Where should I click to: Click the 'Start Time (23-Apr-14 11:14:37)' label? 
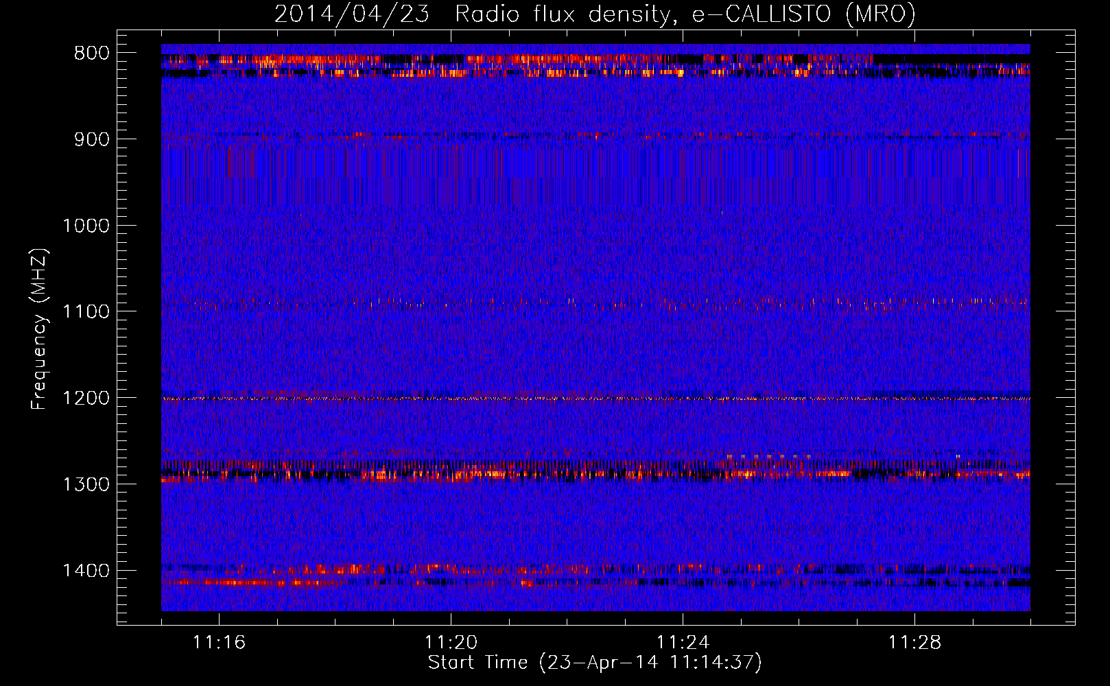coord(595,663)
